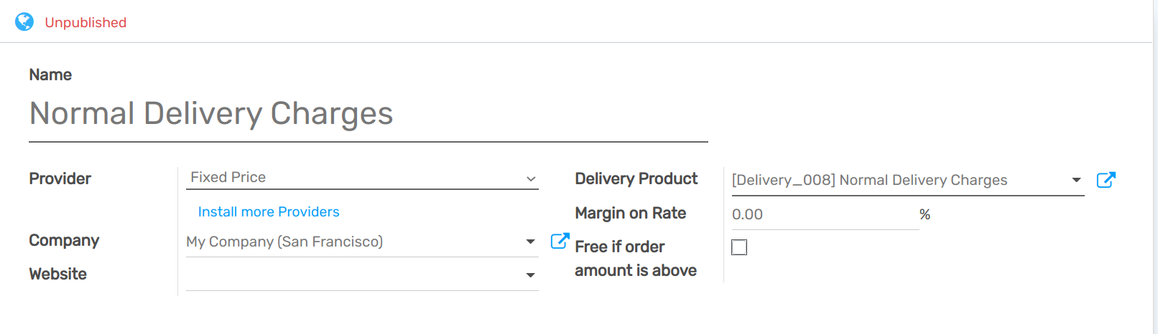Viewport: 1158px width, 334px height.
Task: Click the Margin on Rate label
Action: pos(630,213)
